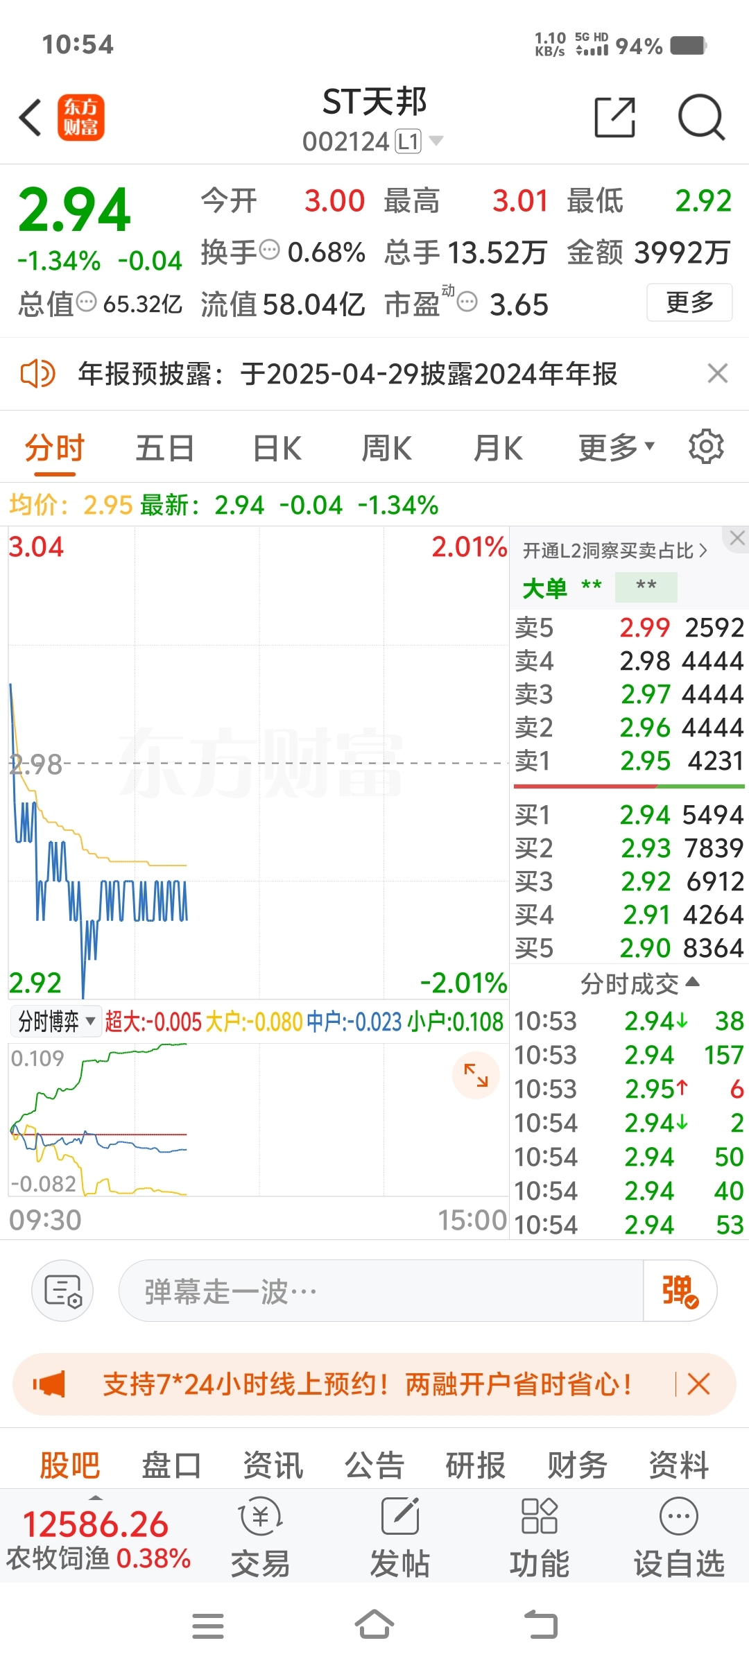Switch to the 财务 tab
Screen dimensions: 749x1670
[578, 1467]
